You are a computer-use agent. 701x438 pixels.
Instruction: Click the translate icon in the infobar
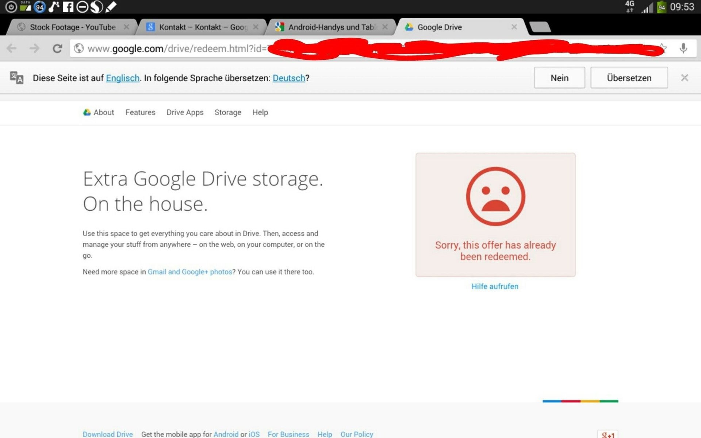(16, 77)
